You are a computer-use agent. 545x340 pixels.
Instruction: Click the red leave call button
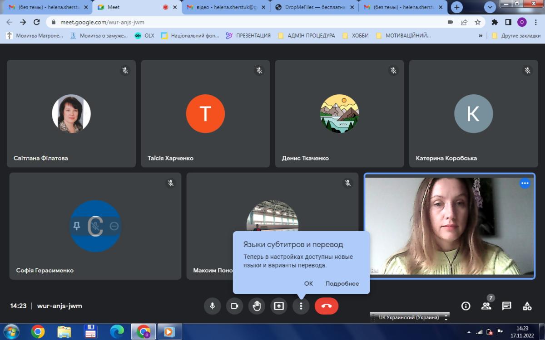(326, 306)
